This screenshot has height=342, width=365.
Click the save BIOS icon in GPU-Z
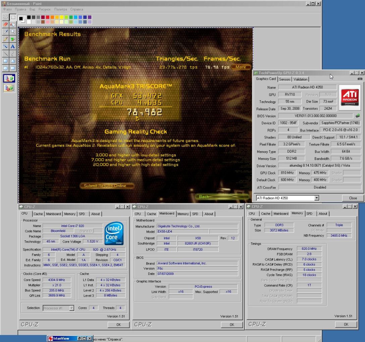[x=358, y=116]
